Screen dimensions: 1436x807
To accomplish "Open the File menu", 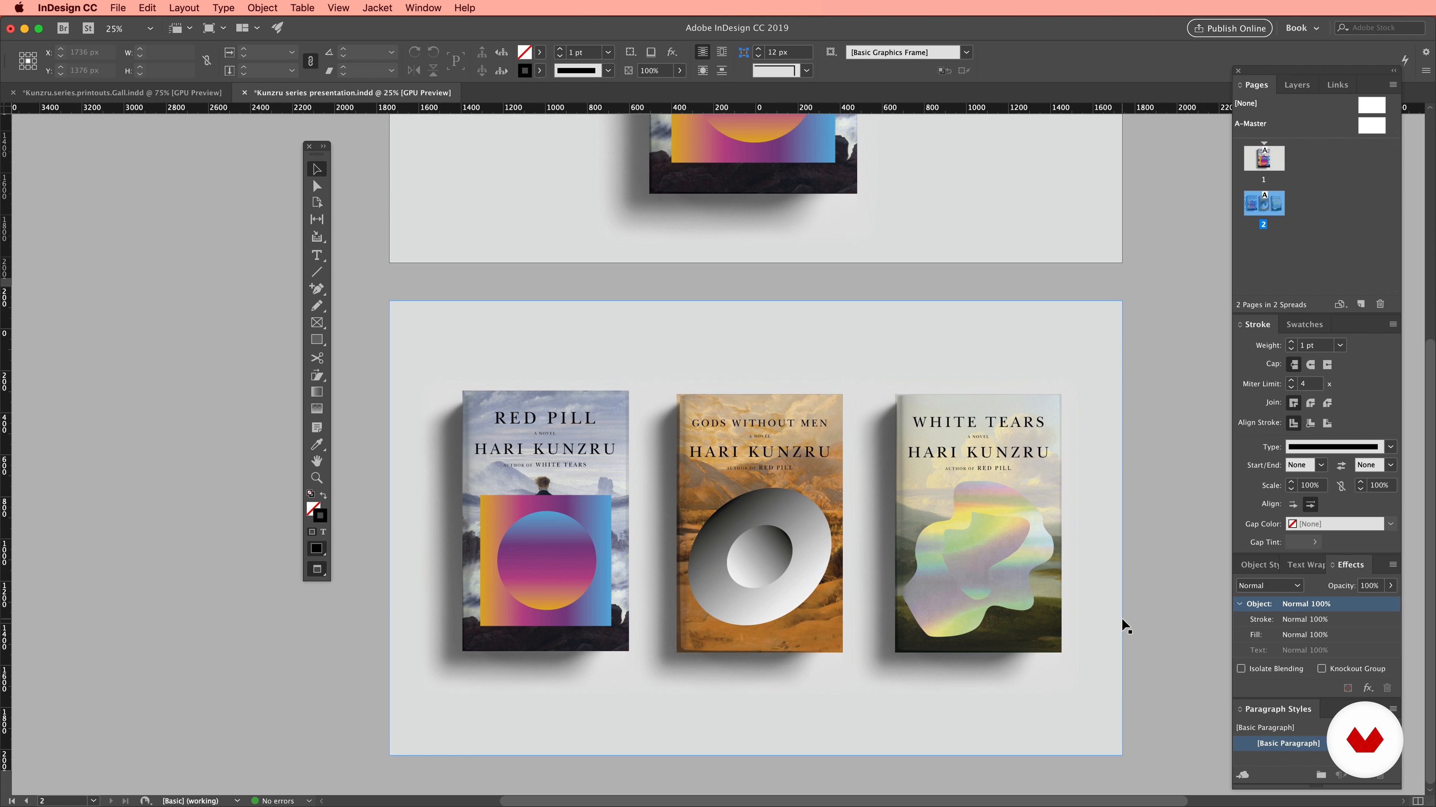I will click(x=118, y=8).
